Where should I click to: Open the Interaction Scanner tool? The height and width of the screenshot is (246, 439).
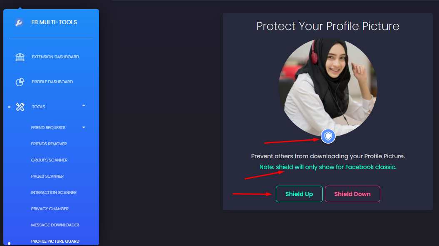pyautogui.click(x=54, y=193)
